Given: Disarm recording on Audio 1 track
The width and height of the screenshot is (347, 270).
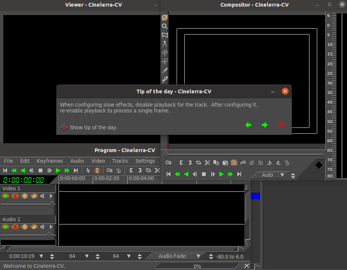Looking at the screenshot, I should click(15, 227).
